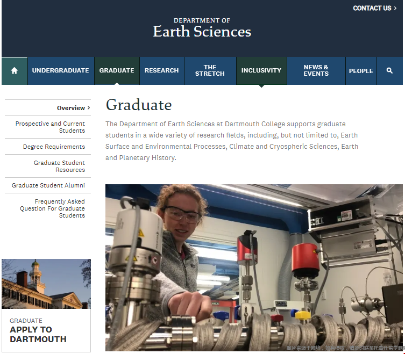
Task: Visit Graduate Student Alumni page
Action: [x=48, y=185]
